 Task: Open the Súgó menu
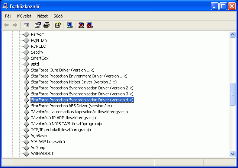58,16
